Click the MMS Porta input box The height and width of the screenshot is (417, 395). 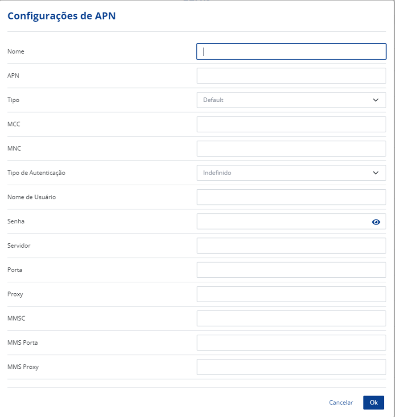pyautogui.click(x=291, y=343)
